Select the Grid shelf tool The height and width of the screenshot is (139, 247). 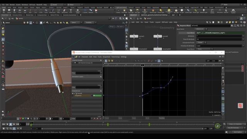tap(25, 11)
